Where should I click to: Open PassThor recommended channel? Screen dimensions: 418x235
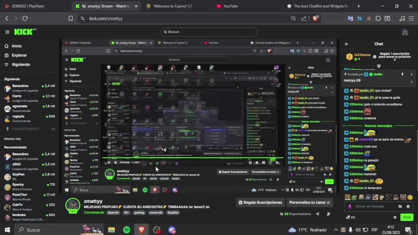pyautogui.click(x=29, y=197)
